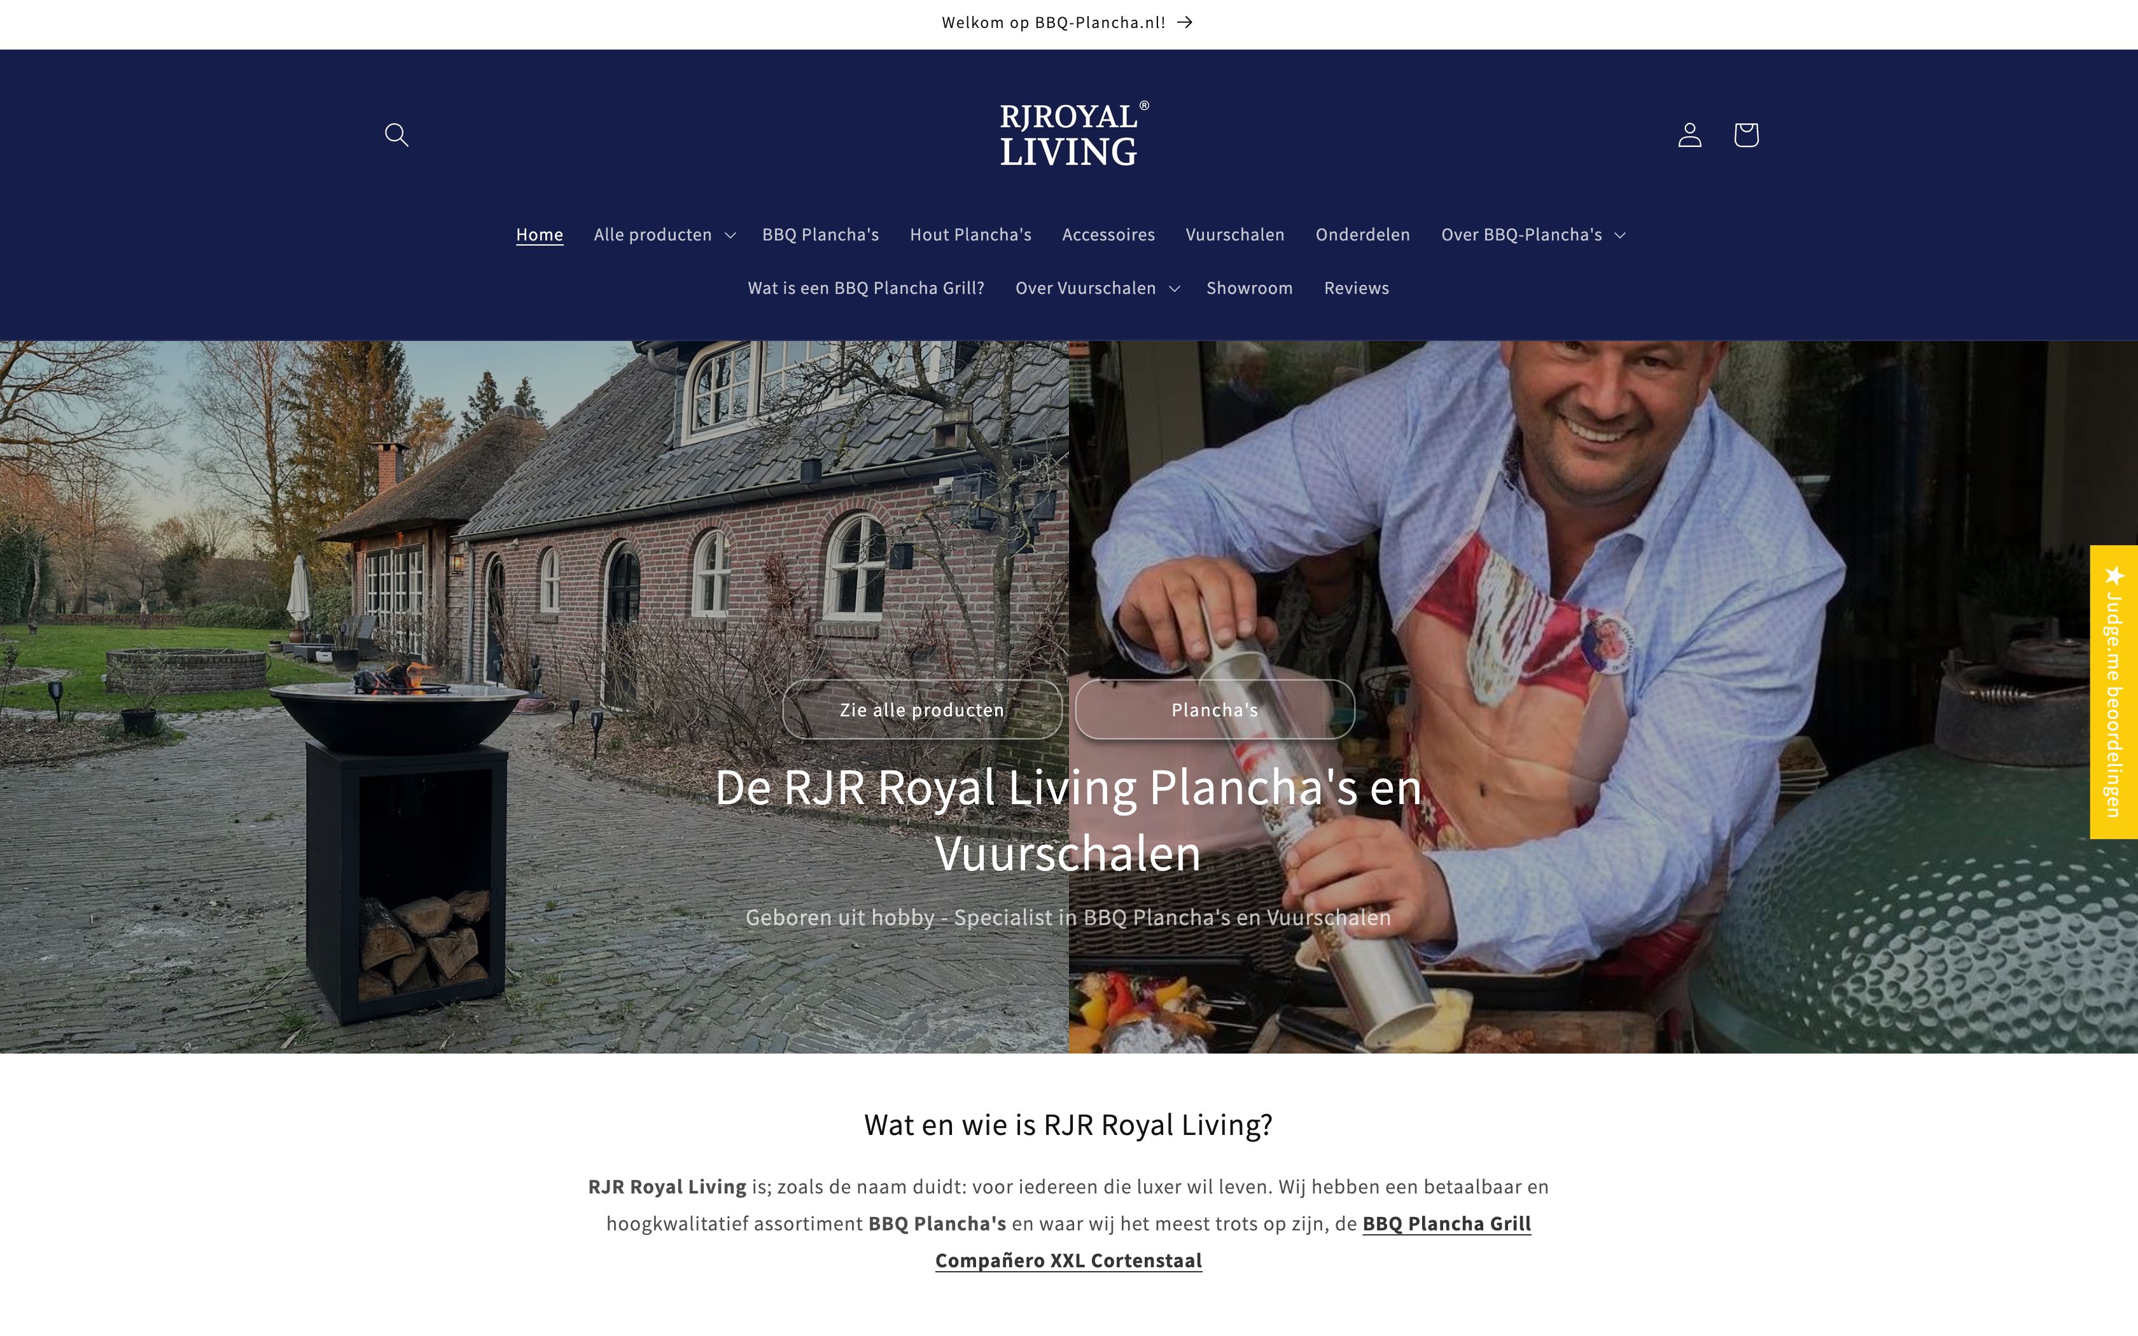Open the search magnifier icon
The height and width of the screenshot is (1336, 2138).
coord(396,134)
